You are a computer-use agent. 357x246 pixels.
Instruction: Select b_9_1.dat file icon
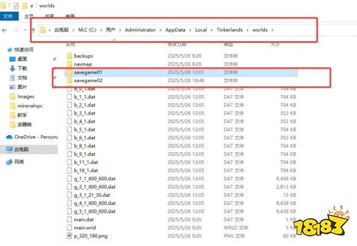coord(70,154)
